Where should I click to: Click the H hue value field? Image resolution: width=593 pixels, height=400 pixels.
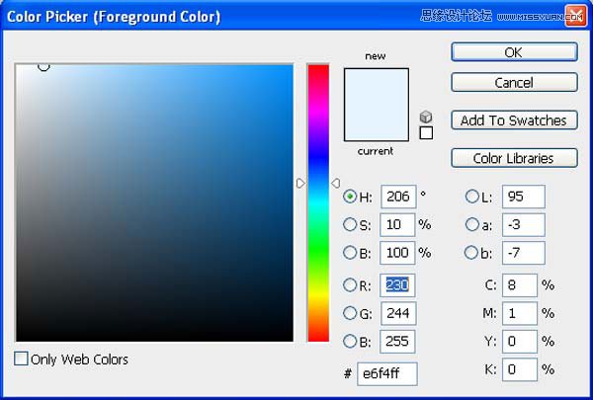pyautogui.click(x=396, y=197)
